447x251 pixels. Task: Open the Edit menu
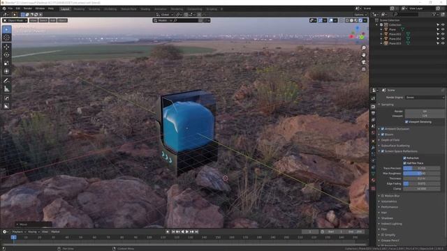[18, 8]
